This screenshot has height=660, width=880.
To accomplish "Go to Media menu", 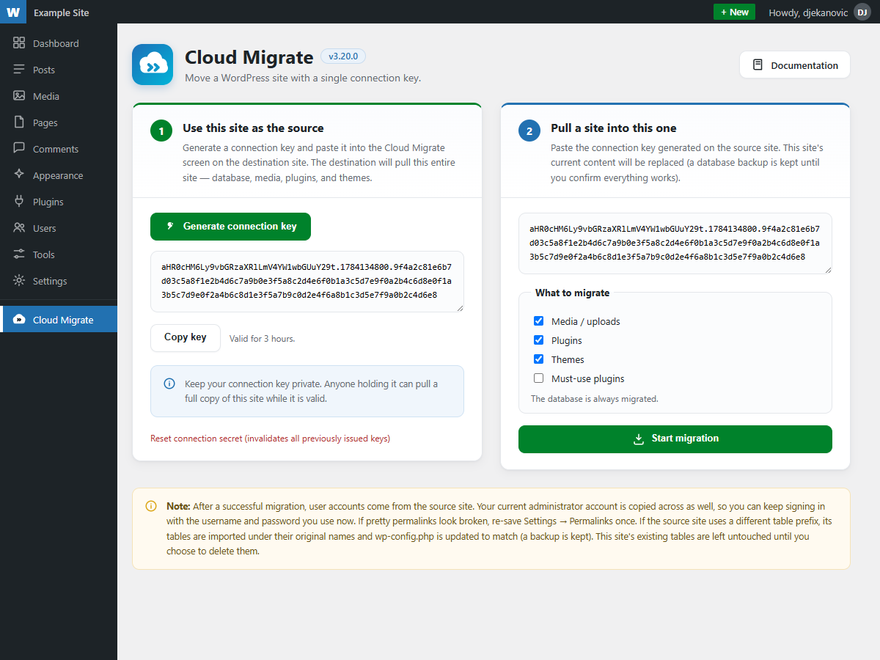I will point(59,96).
